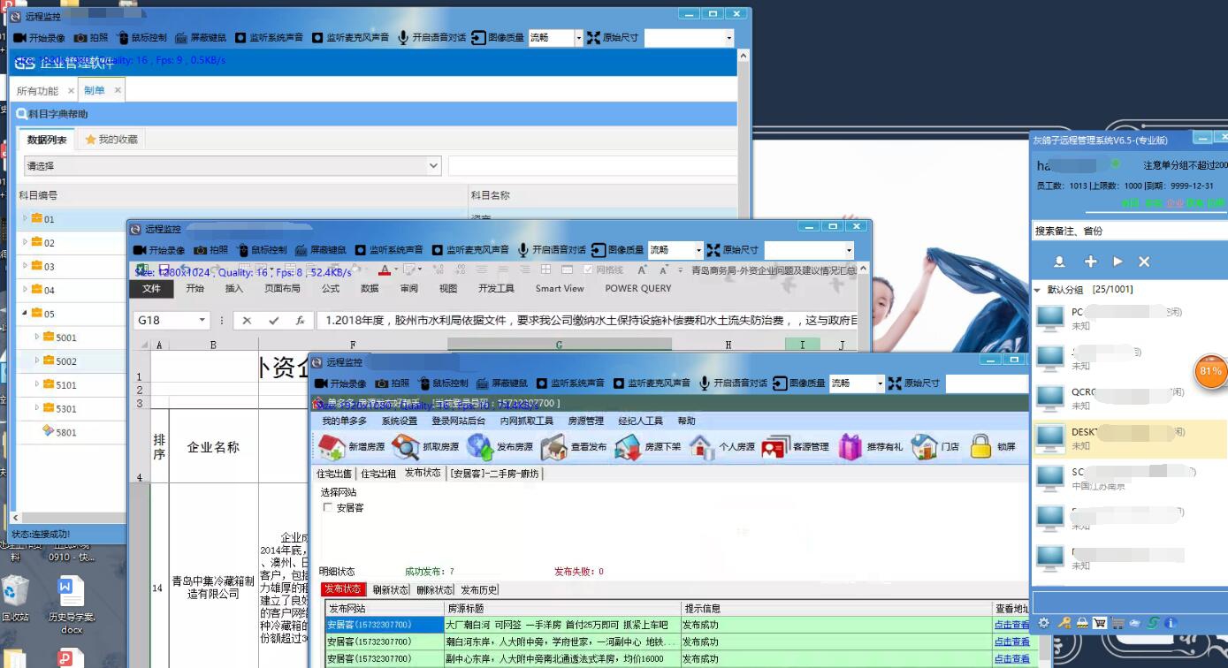
Task: Click the Excel insert function fx button
Action: (301, 321)
